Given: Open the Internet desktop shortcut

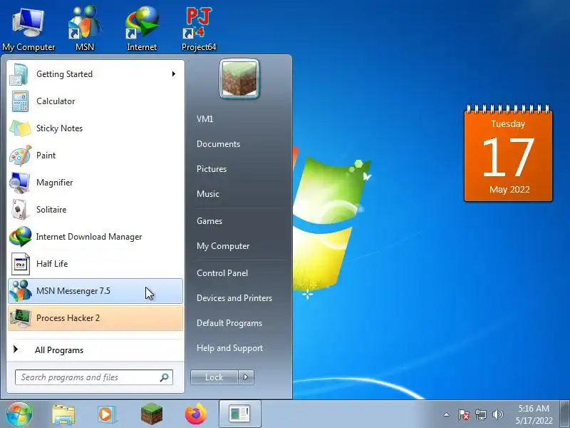Looking at the screenshot, I should [142, 29].
